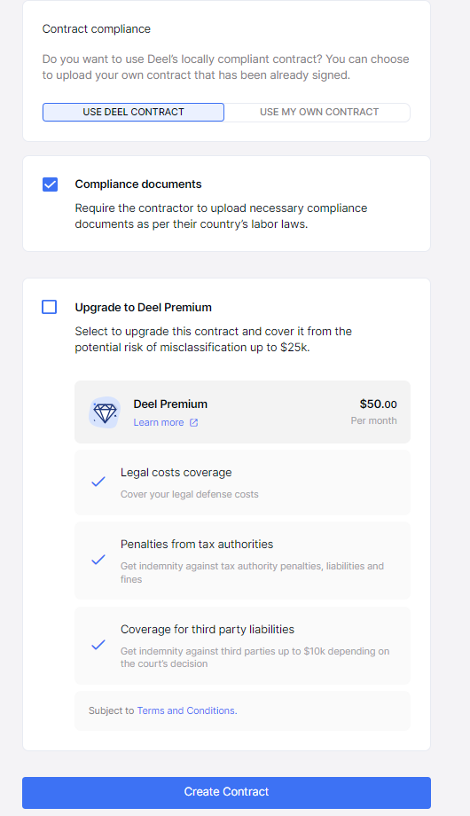Open the Learn more link
The height and width of the screenshot is (816, 470).
coord(158,422)
